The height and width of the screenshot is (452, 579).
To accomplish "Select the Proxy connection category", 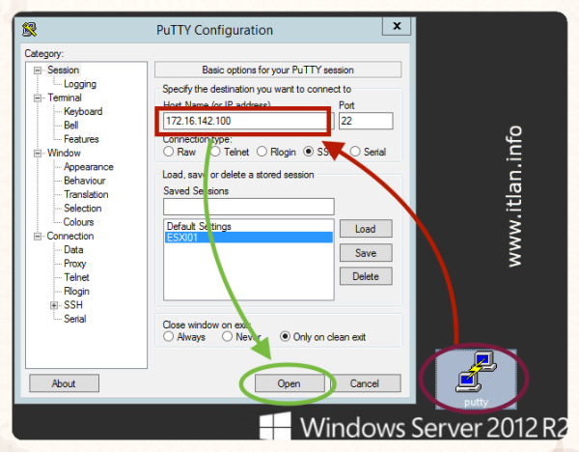I will pyautogui.click(x=74, y=264).
